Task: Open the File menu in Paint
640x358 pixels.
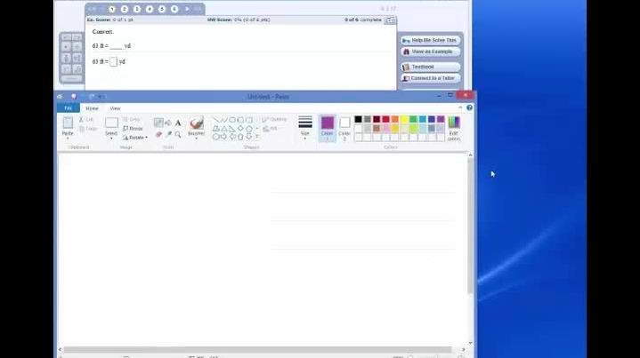Action: 68,108
